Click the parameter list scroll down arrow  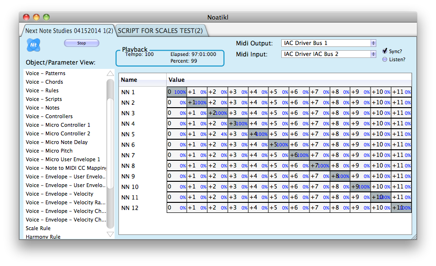(x=110, y=234)
